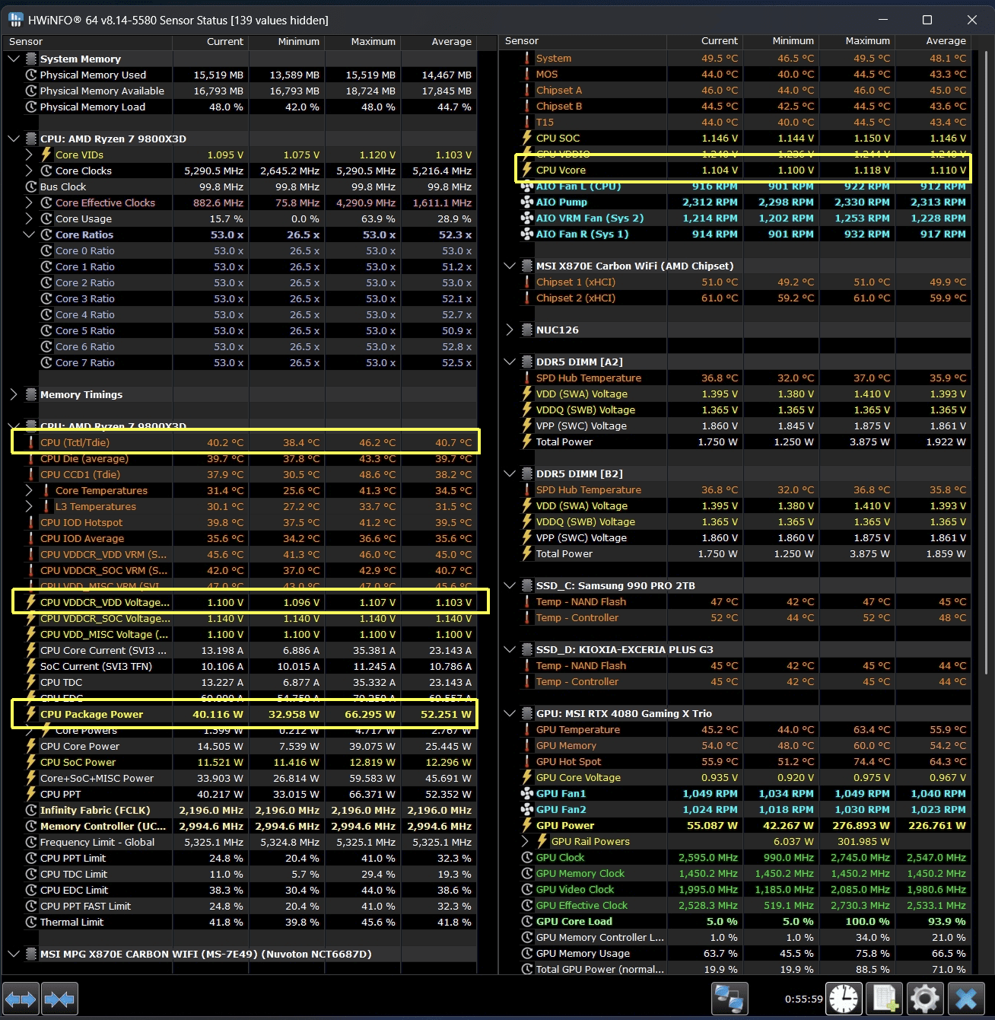Click the collapse columns arrows button
This screenshot has width=995, height=1020.
[59, 999]
